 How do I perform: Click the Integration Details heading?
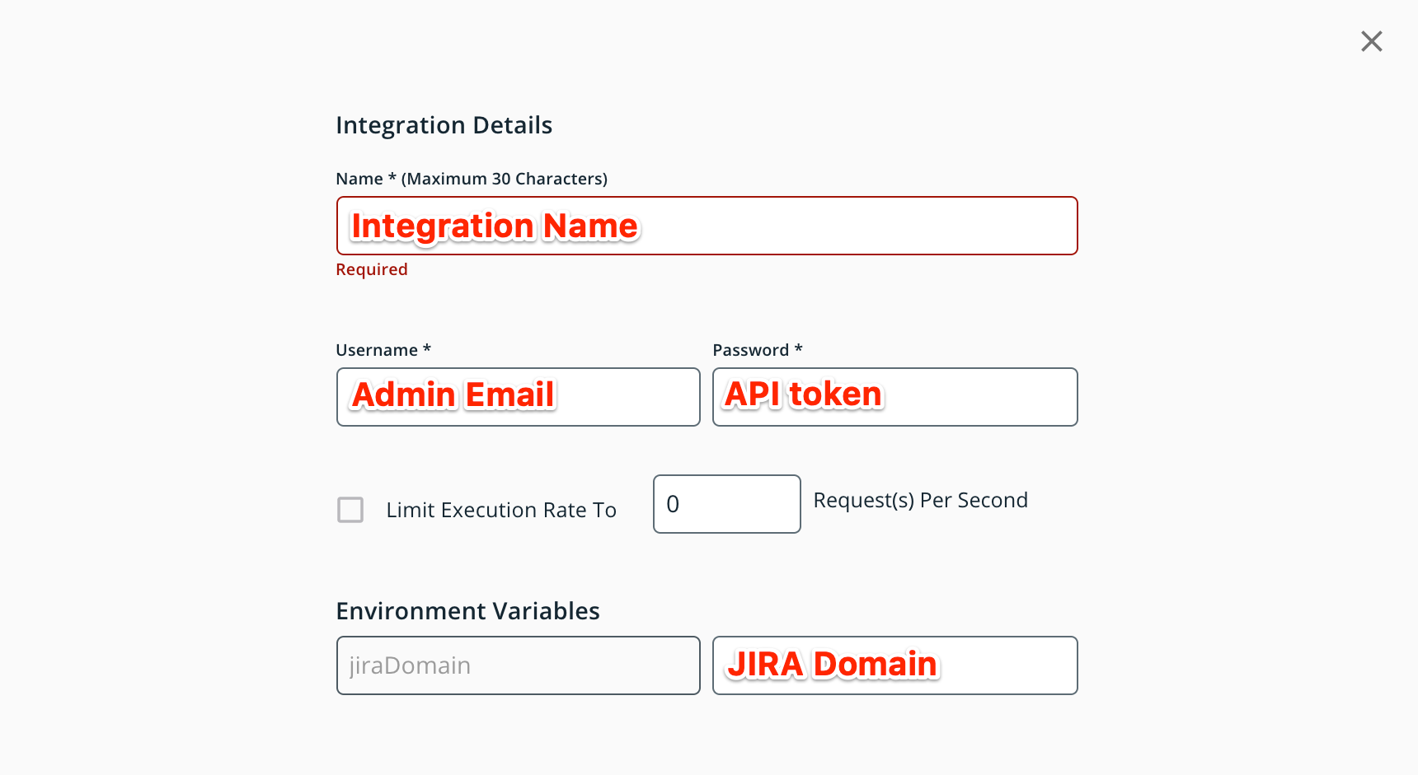[x=444, y=125]
